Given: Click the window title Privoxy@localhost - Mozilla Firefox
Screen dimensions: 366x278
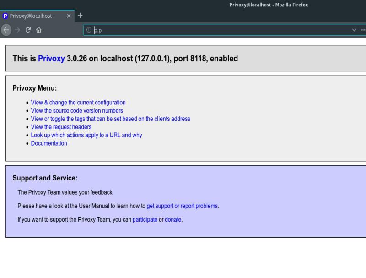Looking at the screenshot, I should pos(269,5).
